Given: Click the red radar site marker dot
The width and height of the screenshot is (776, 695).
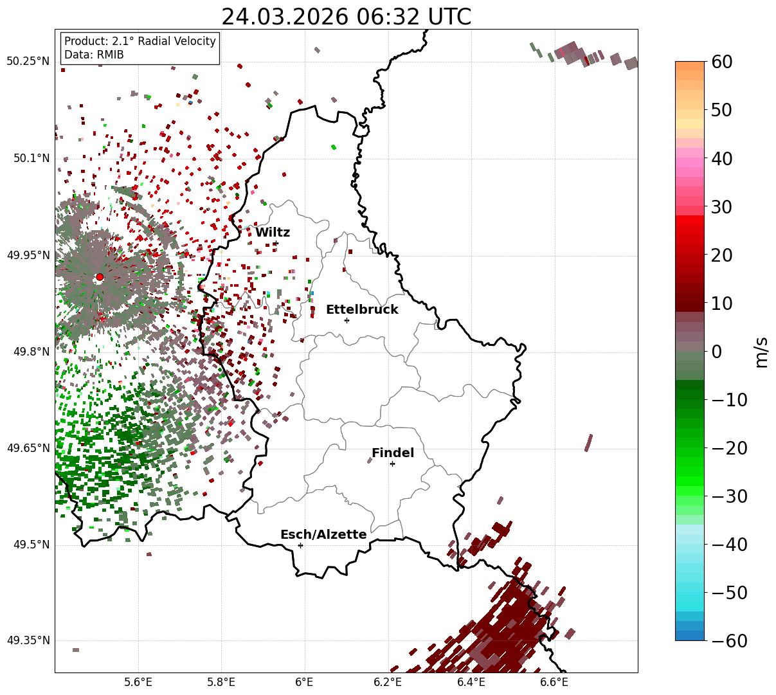Looking at the screenshot, I should [x=100, y=277].
